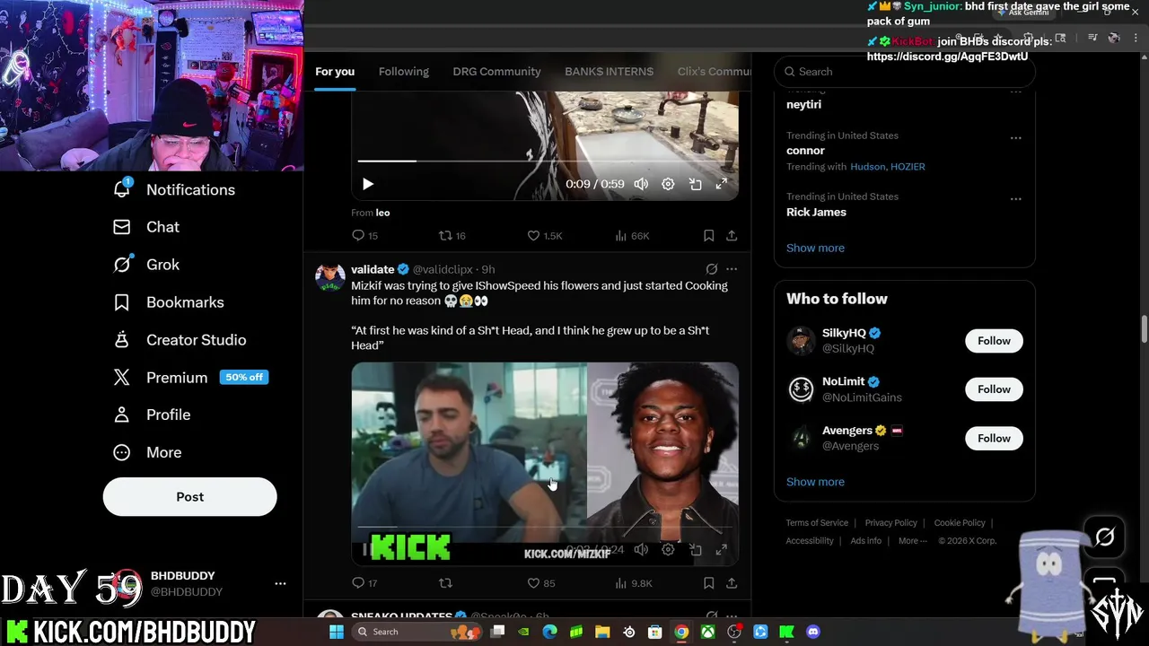Open BHDBUDDY account options ellipsis

280,583
